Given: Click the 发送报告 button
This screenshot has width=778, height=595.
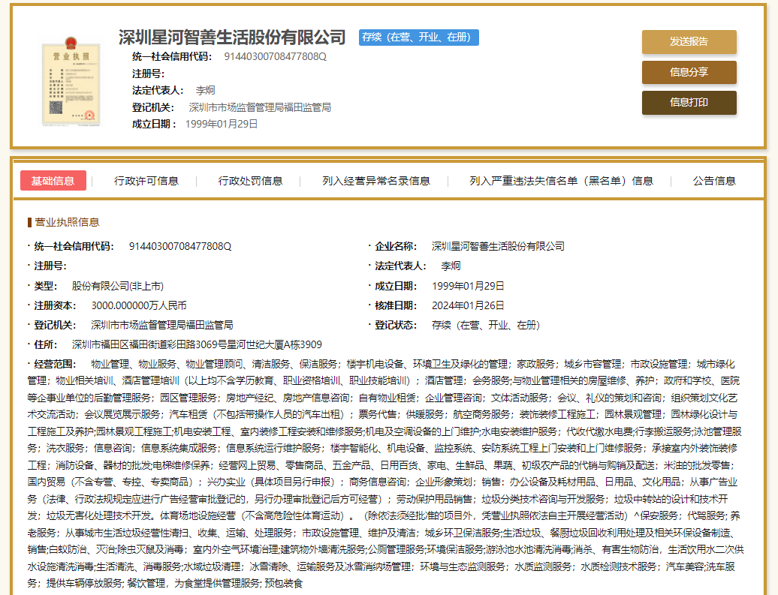Looking at the screenshot, I should click(689, 42).
